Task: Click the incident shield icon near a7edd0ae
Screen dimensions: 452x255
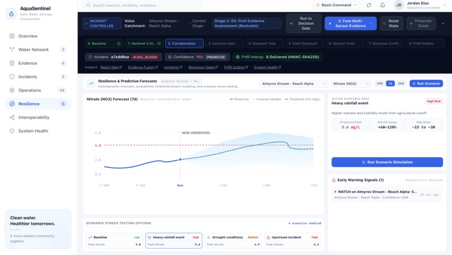Action: click(x=90, y=57)
